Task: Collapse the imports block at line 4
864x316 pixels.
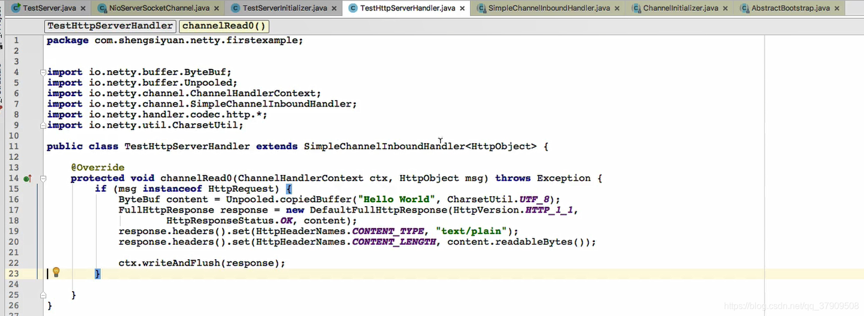Action: tap(43, 72)
